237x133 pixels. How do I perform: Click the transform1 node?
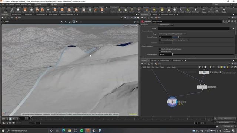(204, 72)
